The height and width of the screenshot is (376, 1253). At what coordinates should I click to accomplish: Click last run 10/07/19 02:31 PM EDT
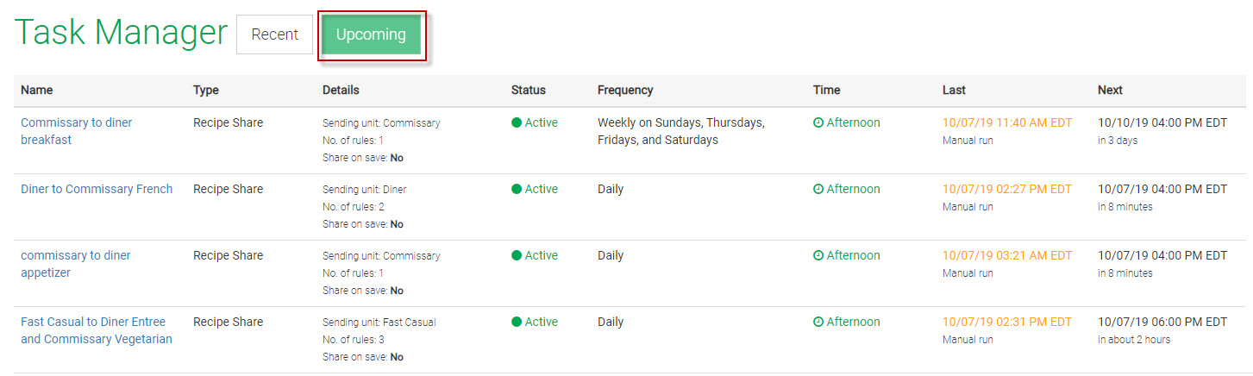point(1007,322)
